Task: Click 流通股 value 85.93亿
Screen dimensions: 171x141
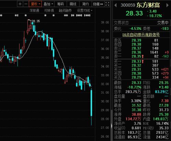Action: pos(134,137)
